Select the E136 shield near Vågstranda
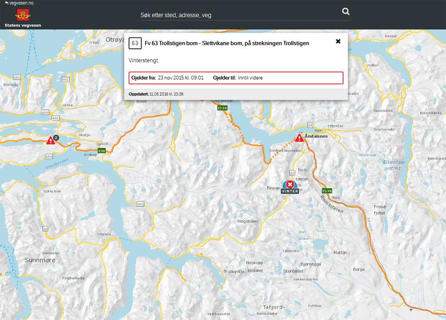The width and height of the screenshot is (446, 320). [x=223, y=108]
